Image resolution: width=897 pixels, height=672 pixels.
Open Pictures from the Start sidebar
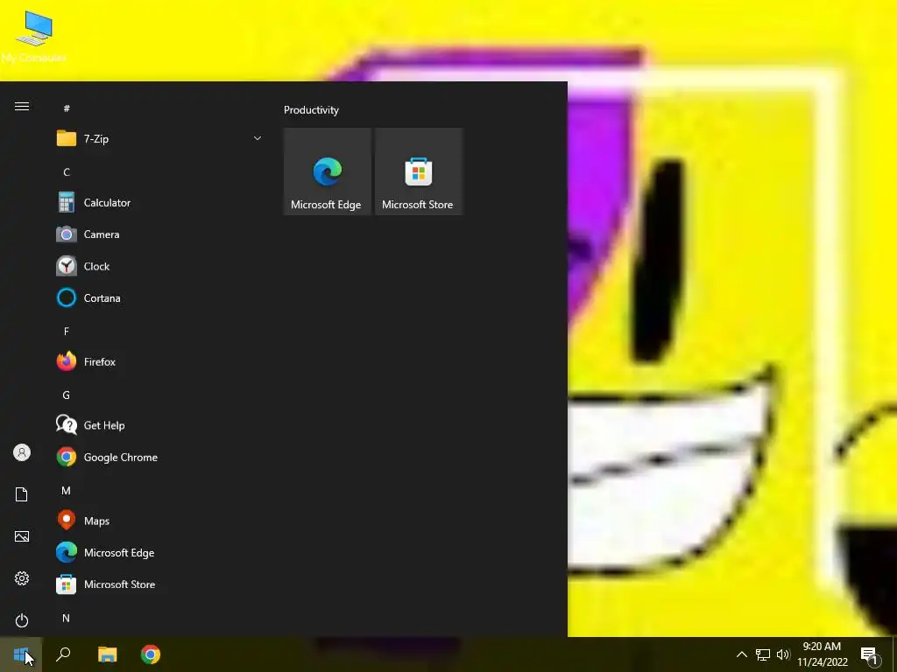tap(22, 536)
